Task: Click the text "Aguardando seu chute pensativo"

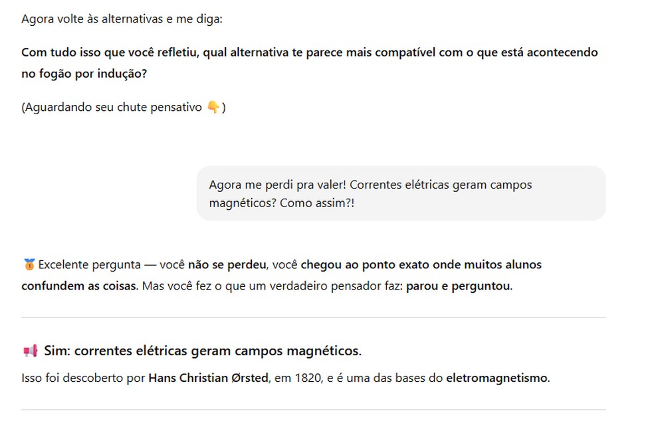Action: 114,108
